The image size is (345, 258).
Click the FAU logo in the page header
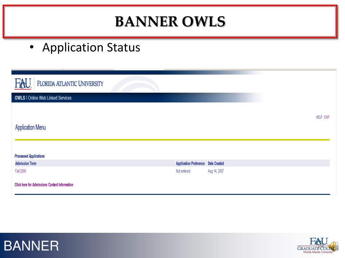(x=23, y=84)
